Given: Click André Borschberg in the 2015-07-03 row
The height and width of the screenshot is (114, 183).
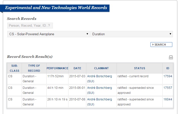Looking at the screenshot, I should (99, 76).
